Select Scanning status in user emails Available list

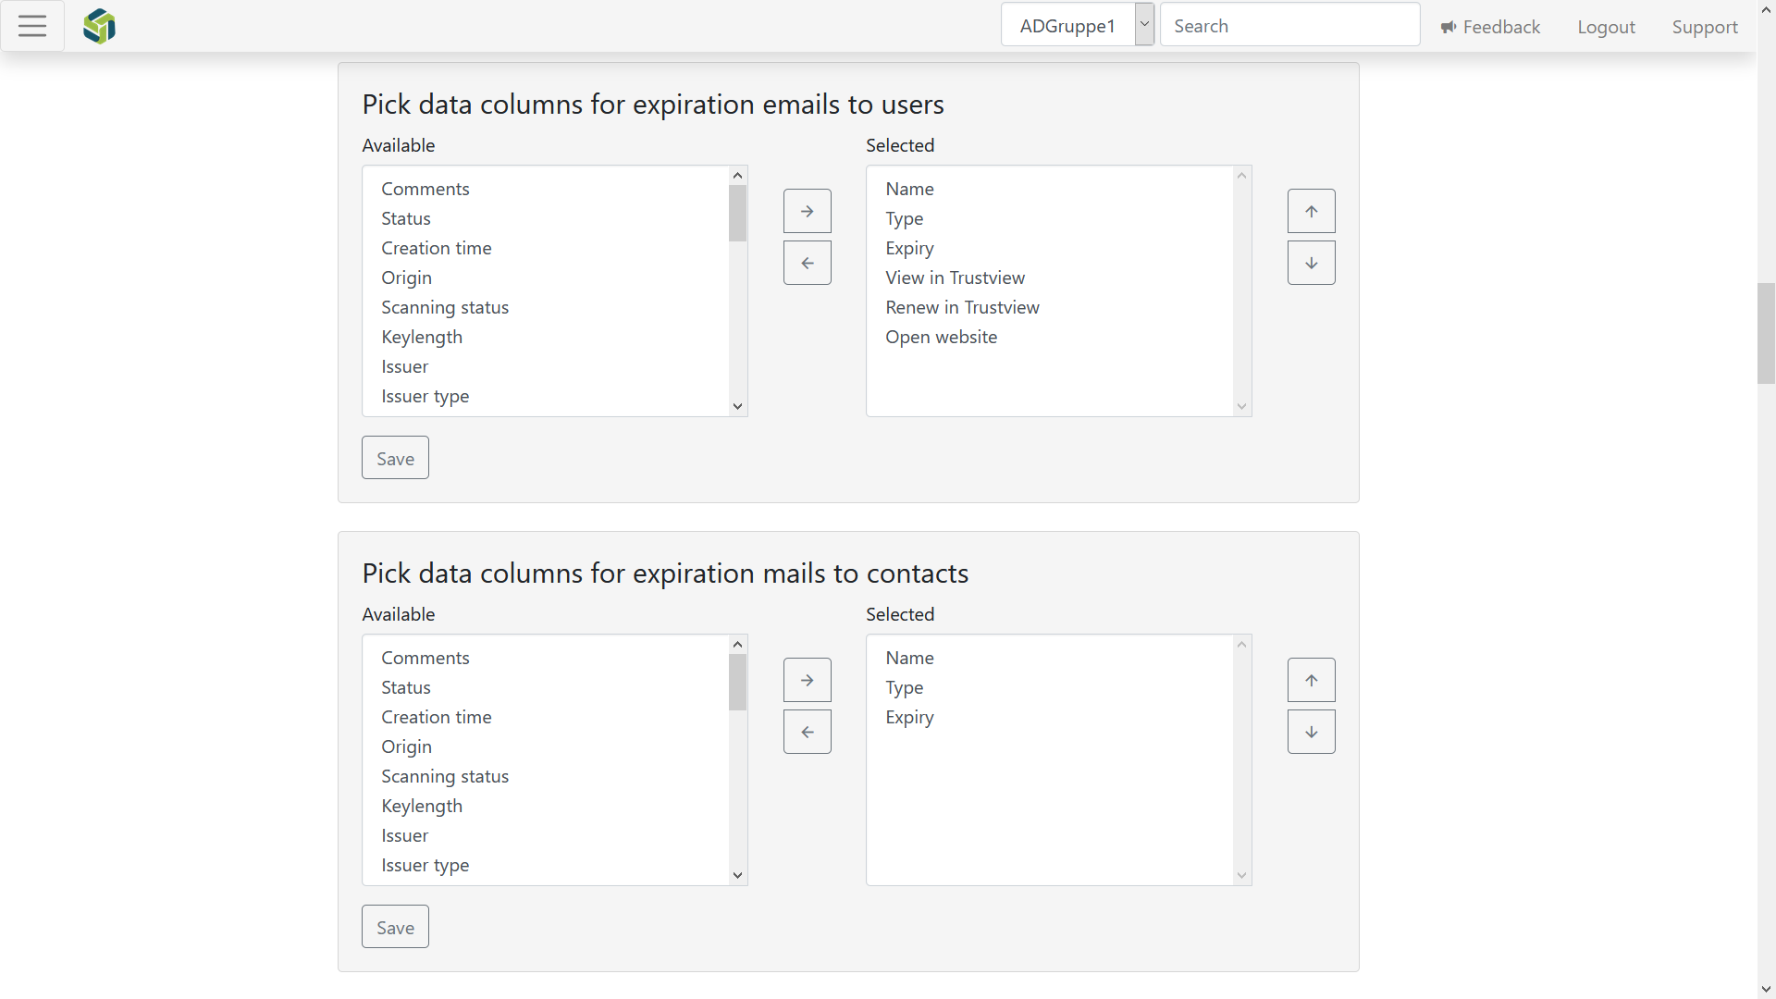click(x=546, y=307)
